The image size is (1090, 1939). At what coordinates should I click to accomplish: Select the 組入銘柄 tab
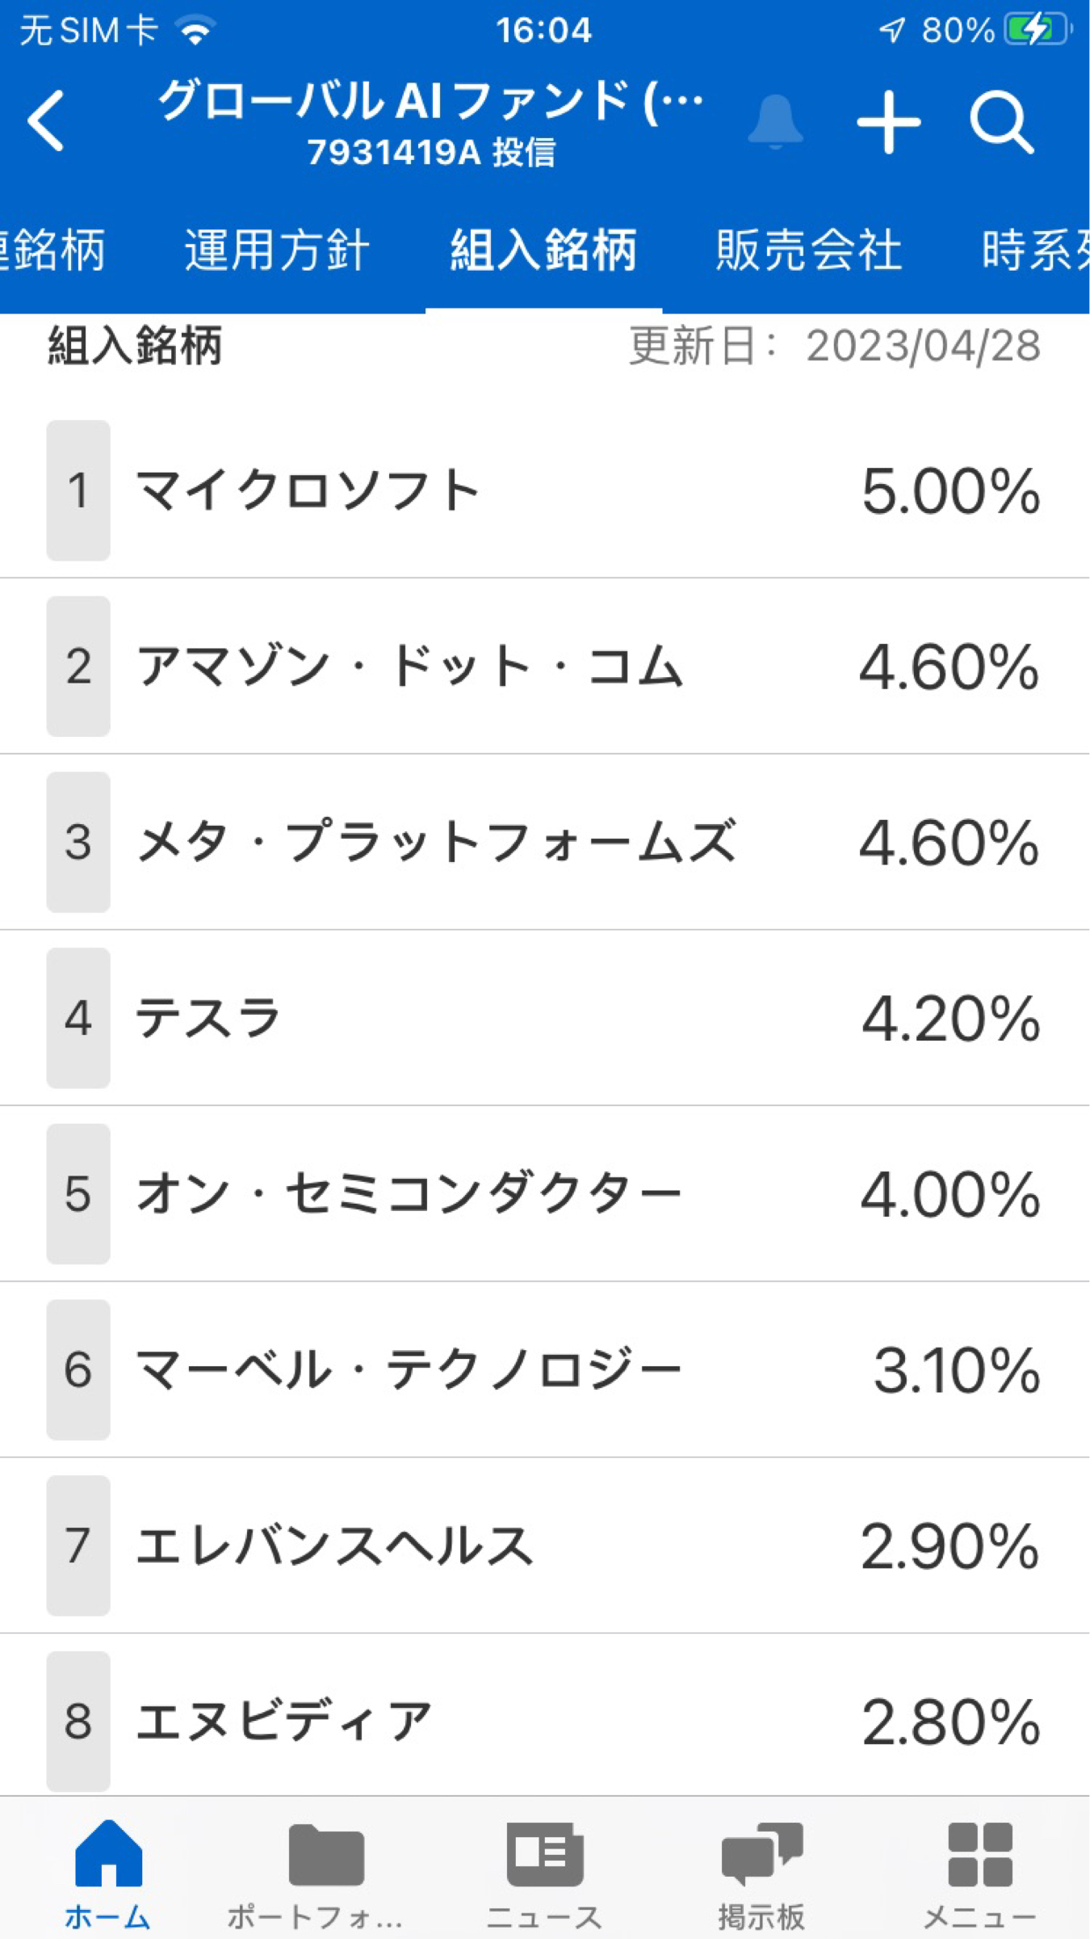(543, 250)
